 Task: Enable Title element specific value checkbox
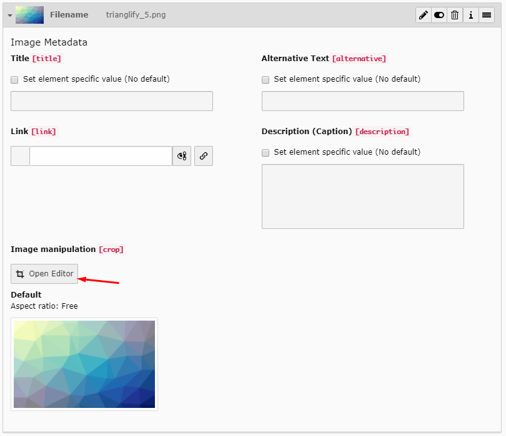(x=14, y=80)
